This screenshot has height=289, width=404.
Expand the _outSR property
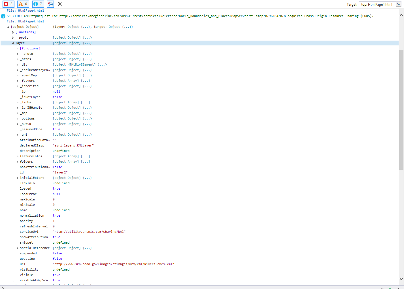coord(17,124)
